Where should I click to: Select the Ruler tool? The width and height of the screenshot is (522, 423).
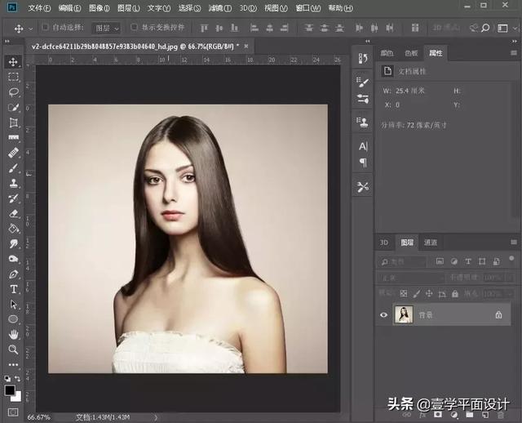click(13, 137)
